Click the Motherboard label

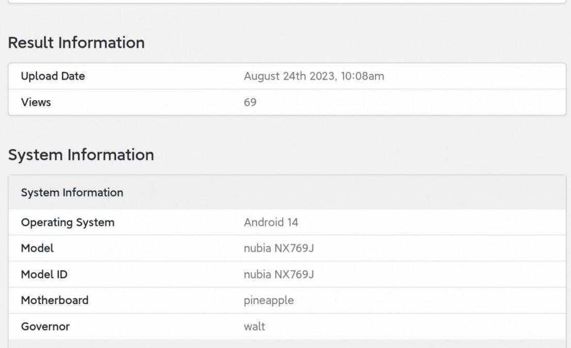tap(54, 300)
